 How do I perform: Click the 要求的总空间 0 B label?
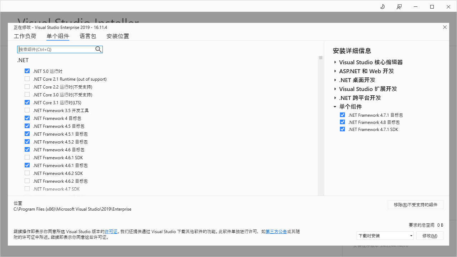pos(426,225)
